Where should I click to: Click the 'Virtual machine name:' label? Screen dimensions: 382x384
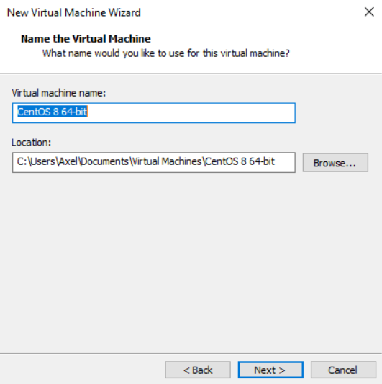[59, 93]
